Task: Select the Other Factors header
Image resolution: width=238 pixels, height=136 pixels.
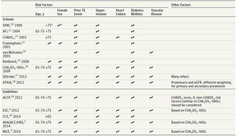Action: point(181,5)
